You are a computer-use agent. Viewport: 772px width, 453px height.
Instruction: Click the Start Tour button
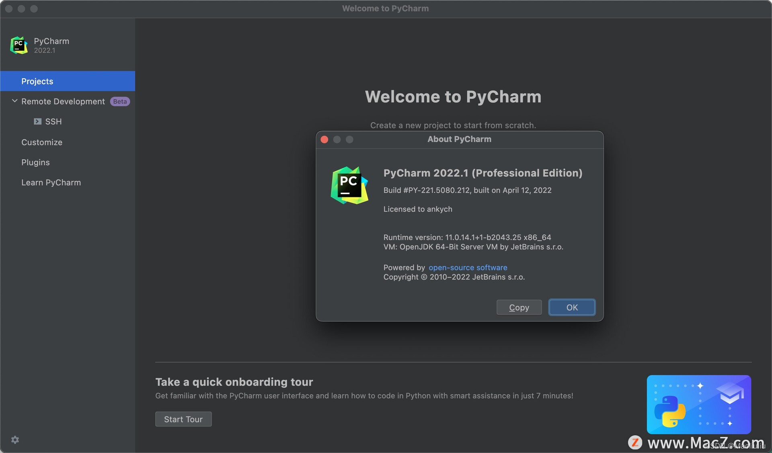pos(183,419)
